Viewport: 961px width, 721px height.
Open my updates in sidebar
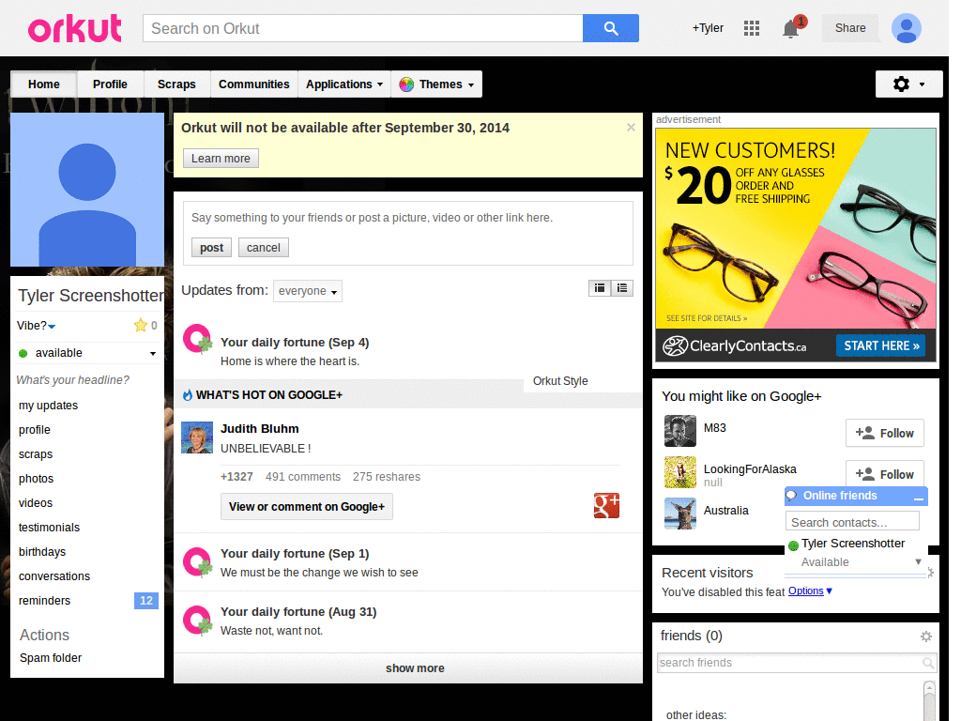click(49, 406)
